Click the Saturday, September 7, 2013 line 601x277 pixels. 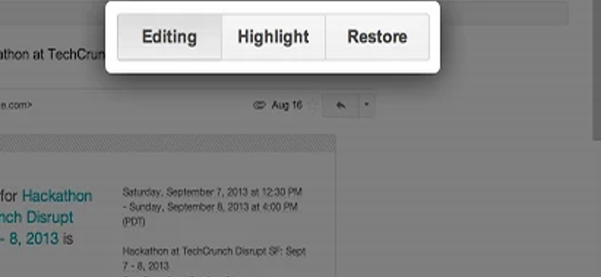[213, 192]
